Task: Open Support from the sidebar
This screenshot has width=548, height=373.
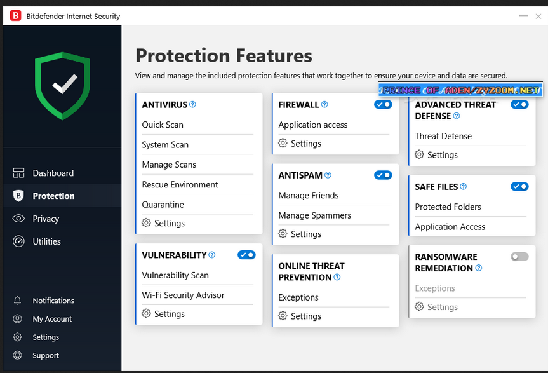Action: (x=46, y=355)
